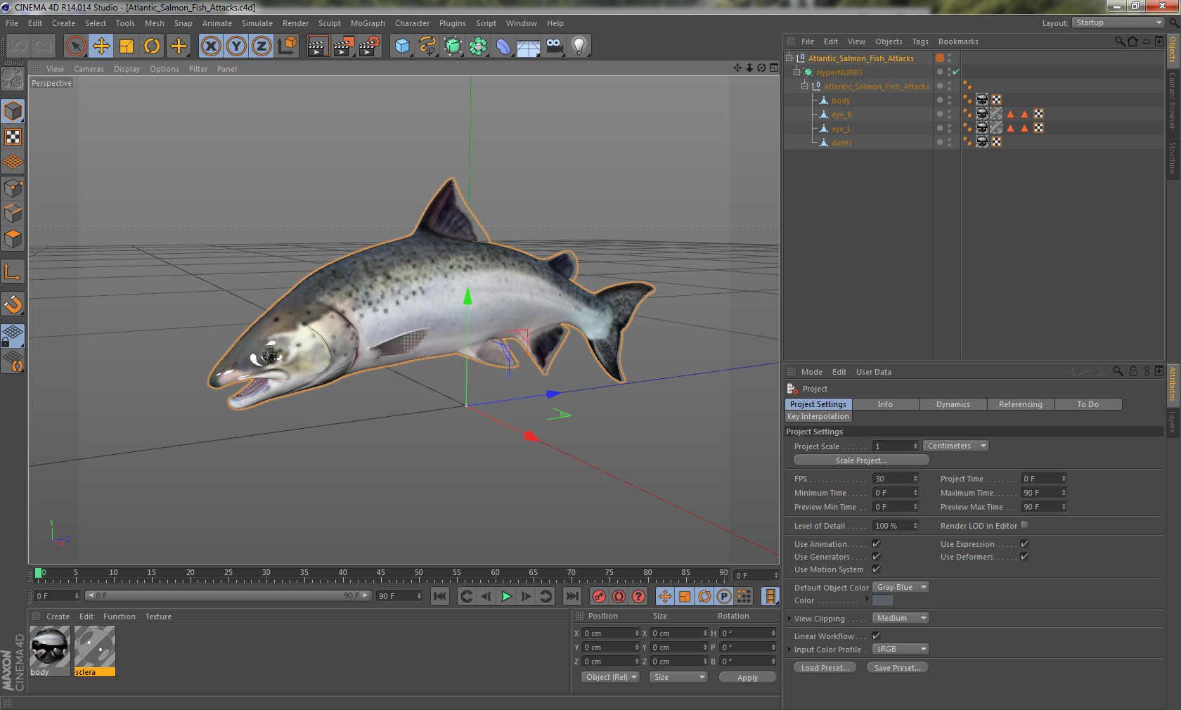
Task: Open Default Object Color dropdown
Action: click(901, 587)
